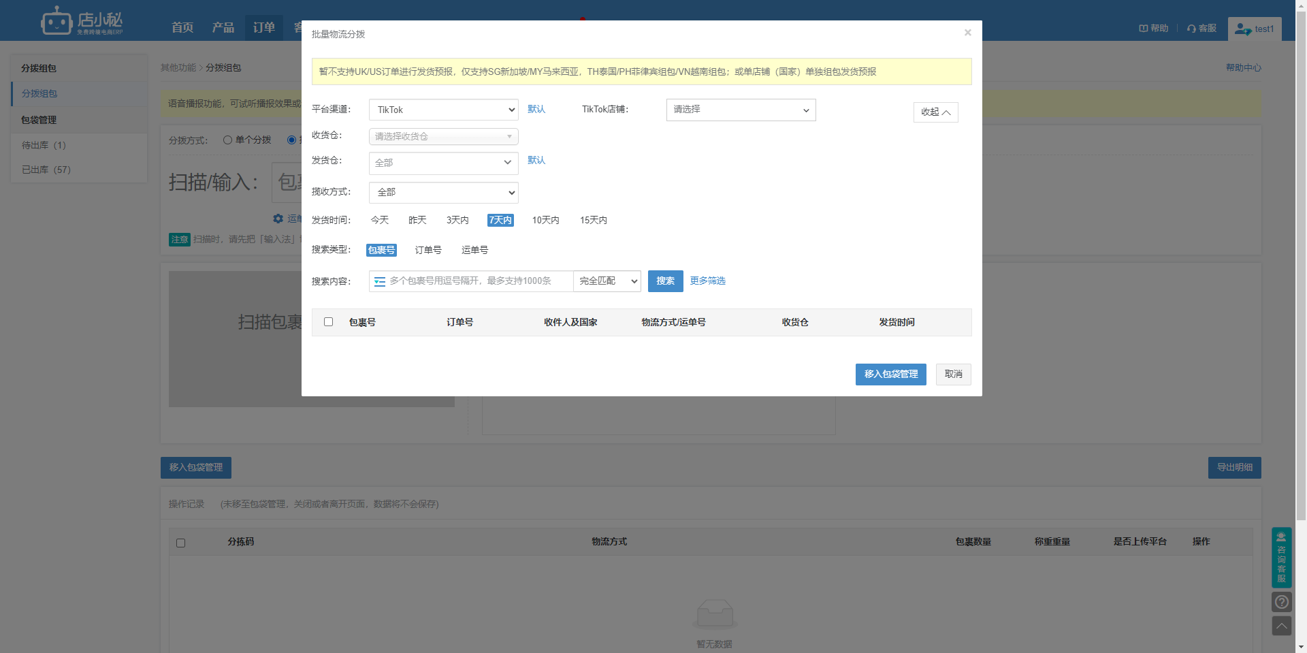Open the 咨询客服 floating widget
Screen dimensions: 1307x653
(x=1281, y=558)
